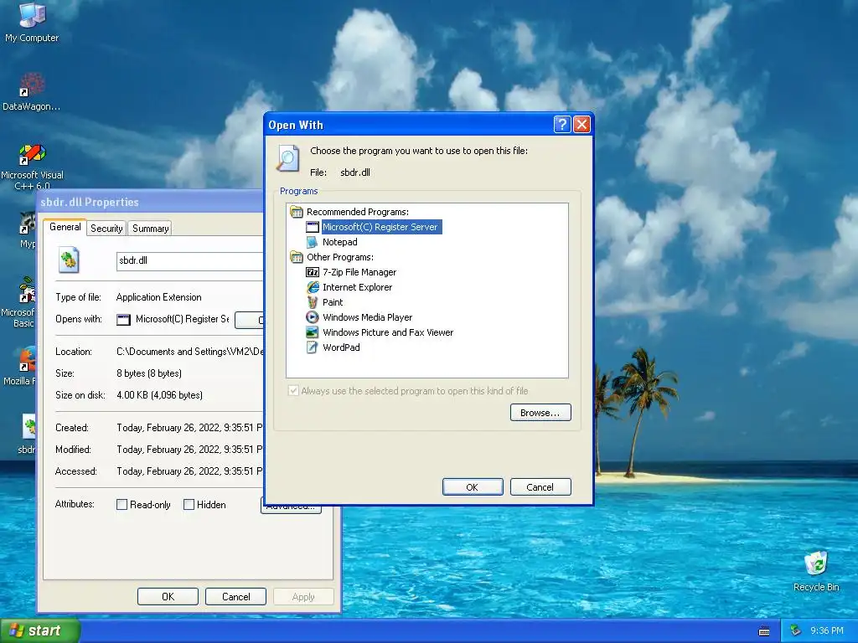Click the WordPad icon in program list
The height and width of the screenshot is (643, 858).
[x=313, y=347]
